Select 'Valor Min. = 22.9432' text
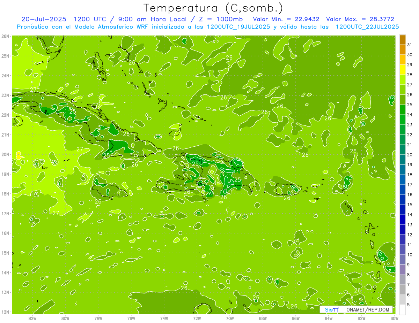Viewport: 419px width, 323px height. tap(286, 19)
